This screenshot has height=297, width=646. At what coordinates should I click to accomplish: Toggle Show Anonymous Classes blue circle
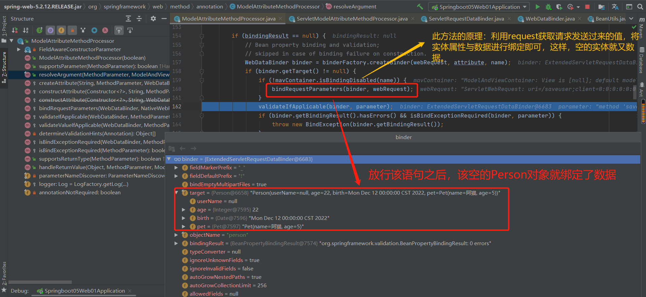click(94, 30)
